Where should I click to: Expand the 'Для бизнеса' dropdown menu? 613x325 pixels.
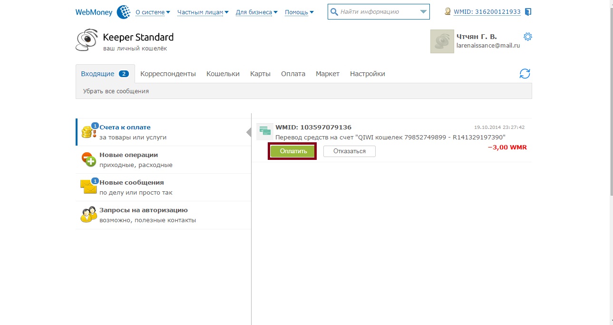coord(257,12)
